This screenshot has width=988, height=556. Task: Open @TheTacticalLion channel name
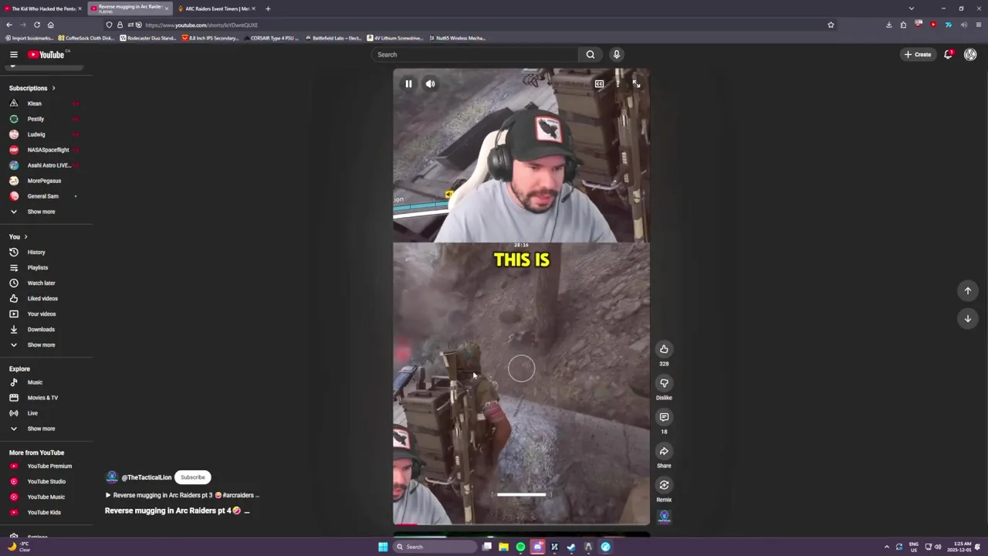[x=146, y=477]
